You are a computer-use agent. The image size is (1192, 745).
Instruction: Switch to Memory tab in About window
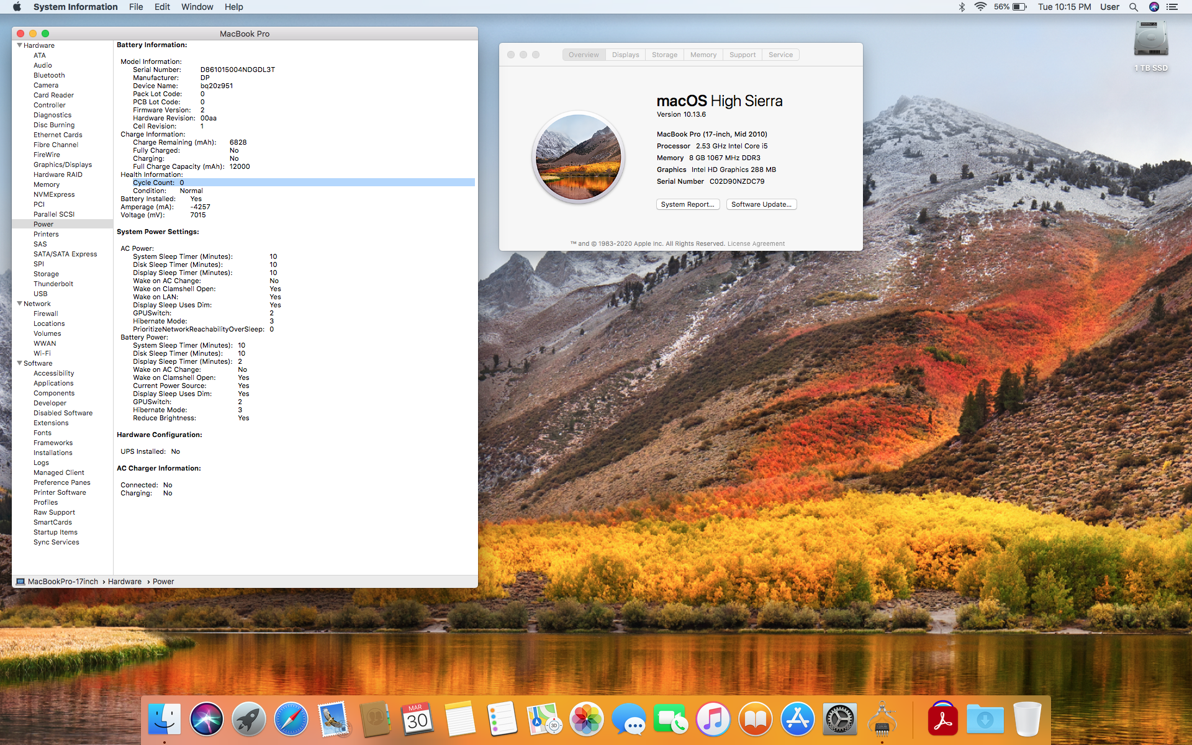703,55
